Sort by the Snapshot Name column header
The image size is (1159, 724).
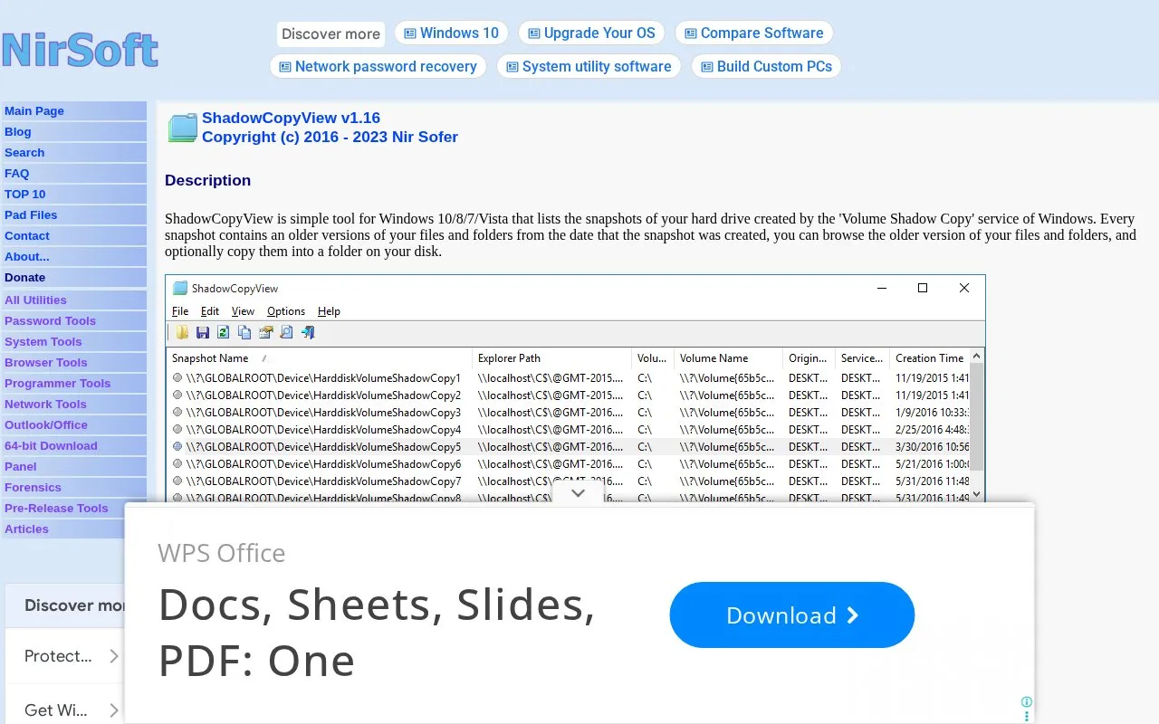320,358
